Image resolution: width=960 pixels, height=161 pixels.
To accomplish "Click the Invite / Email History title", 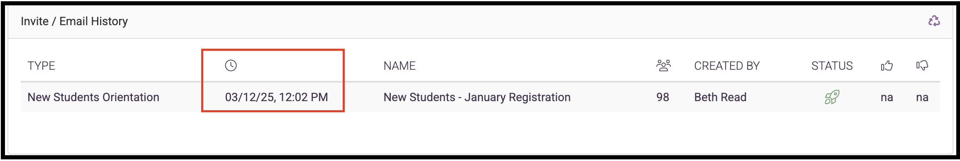I will [74, 21].
